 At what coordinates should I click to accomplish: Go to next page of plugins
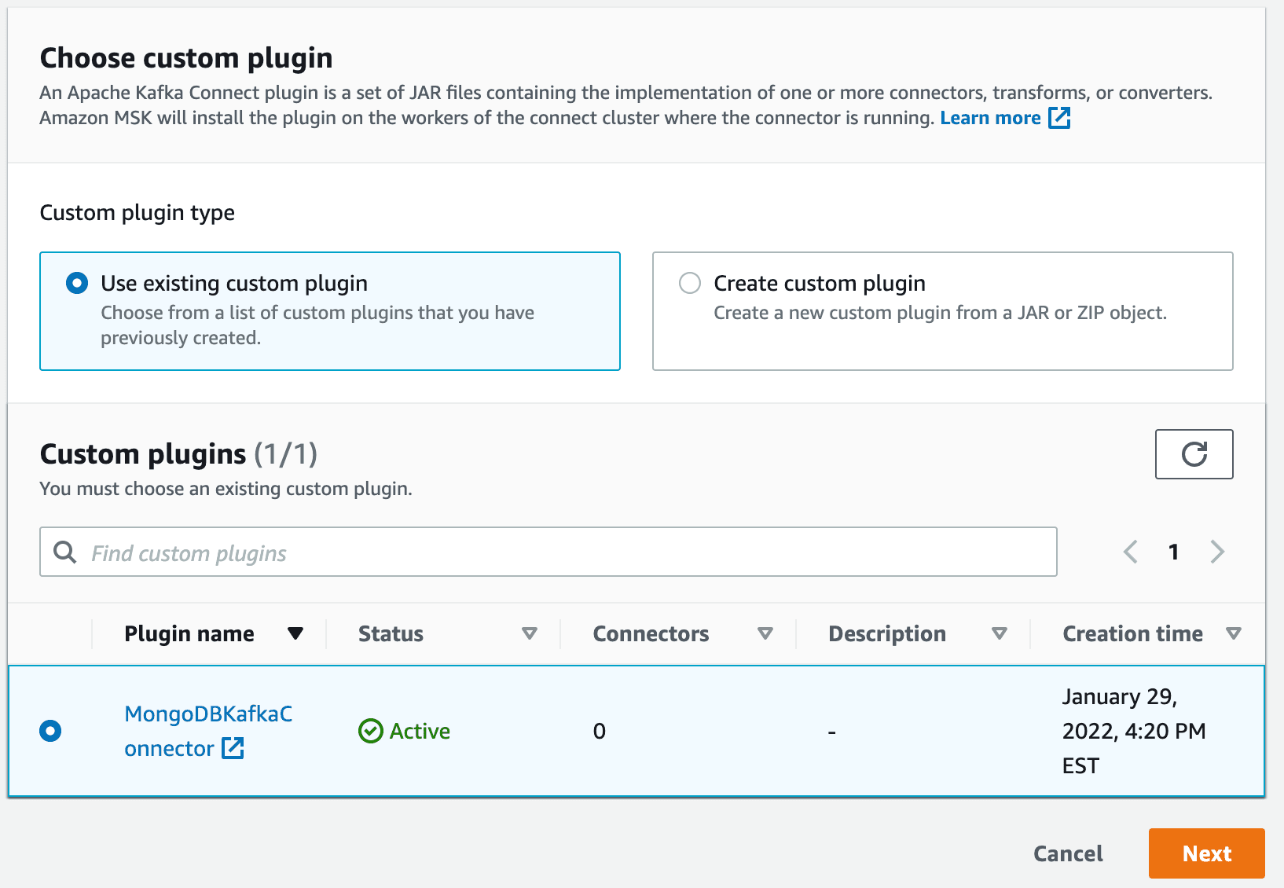pos(1217,552)
